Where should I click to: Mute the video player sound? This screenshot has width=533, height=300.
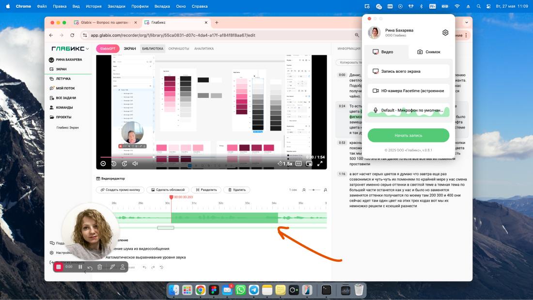(x=135, y=164)
